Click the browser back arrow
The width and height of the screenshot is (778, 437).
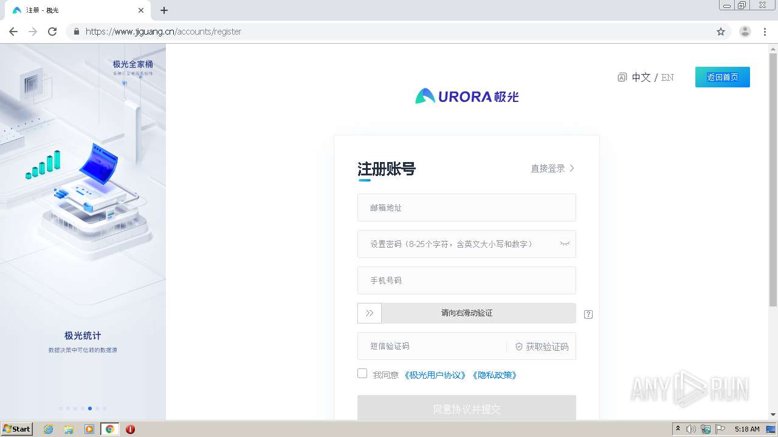click(x=13, y=32)
